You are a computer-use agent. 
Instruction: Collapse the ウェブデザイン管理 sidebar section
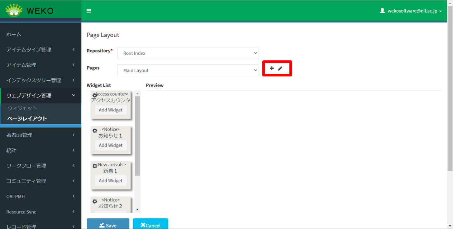click(x=40, y=95)
